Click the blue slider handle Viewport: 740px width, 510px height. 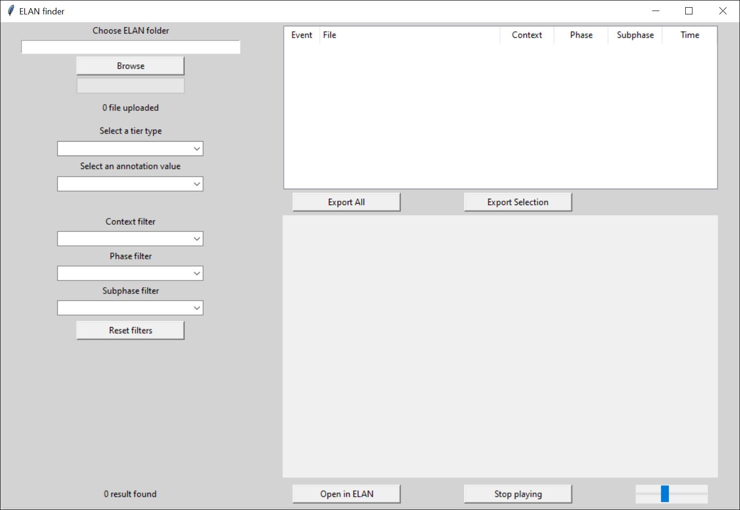click(x=665, y=494)
